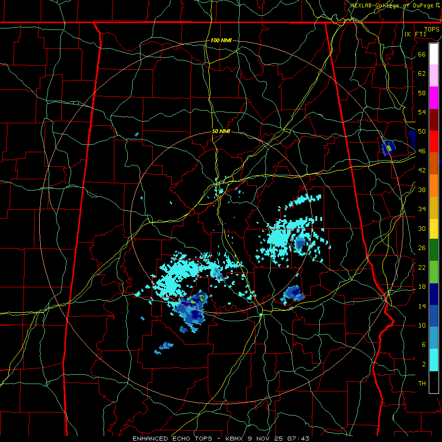The width and height of the screenshot is (442, 442).
Task: Click the "38" scale label
Action: pyautogui.click(x=422, y=190)
